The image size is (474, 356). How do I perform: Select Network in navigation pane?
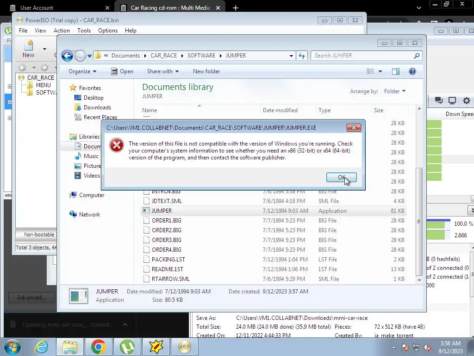click(x=89, y=215)
